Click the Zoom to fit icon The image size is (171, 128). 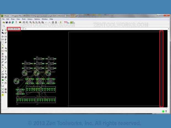pyautogui.click(x=31, y=22)
